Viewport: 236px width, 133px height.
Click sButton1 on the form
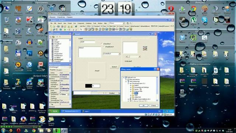[114, 66]
